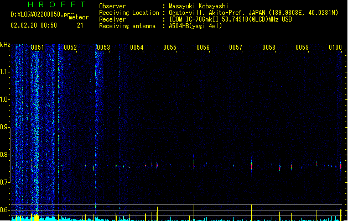Image resolution: width=348 pixels, height=221 pixels.
Task: Select the ICOM IC-706mkII receiver text
Action: pyautogui.click(x=194, y=19)
